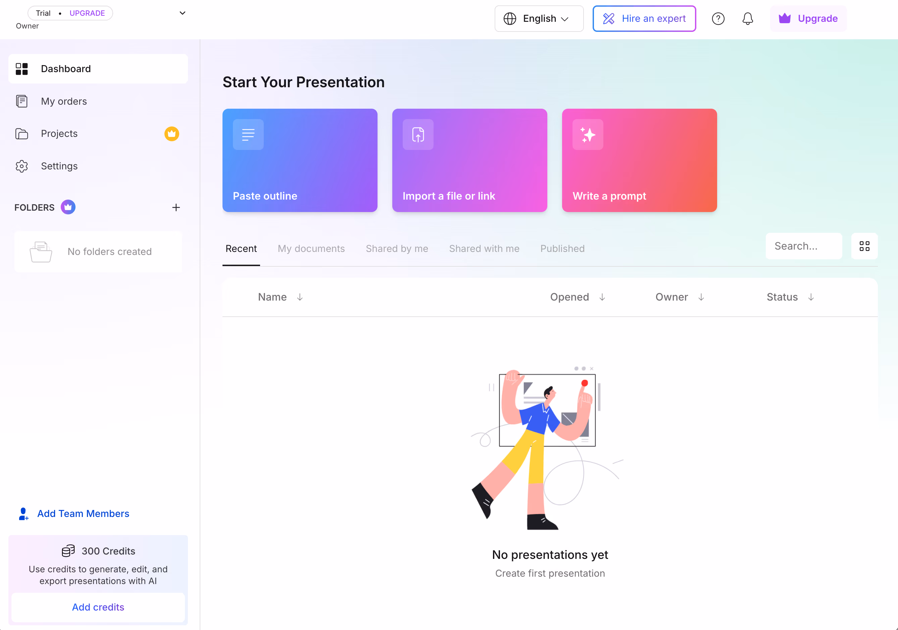Click the file upload icon on Import card
The image size is (898, 630).
tap(418, 135)
